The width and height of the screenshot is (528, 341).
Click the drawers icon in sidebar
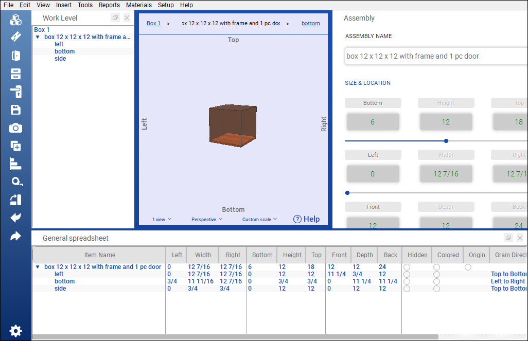click(15, 74)
